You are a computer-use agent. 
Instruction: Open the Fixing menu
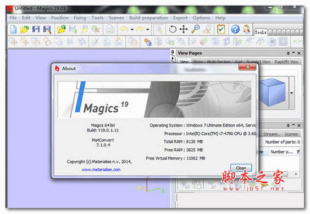click(80, 18)
